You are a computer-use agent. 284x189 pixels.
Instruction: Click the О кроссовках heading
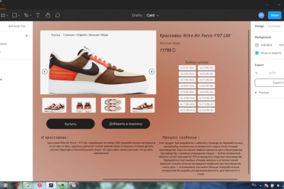[x=55, y=137]
